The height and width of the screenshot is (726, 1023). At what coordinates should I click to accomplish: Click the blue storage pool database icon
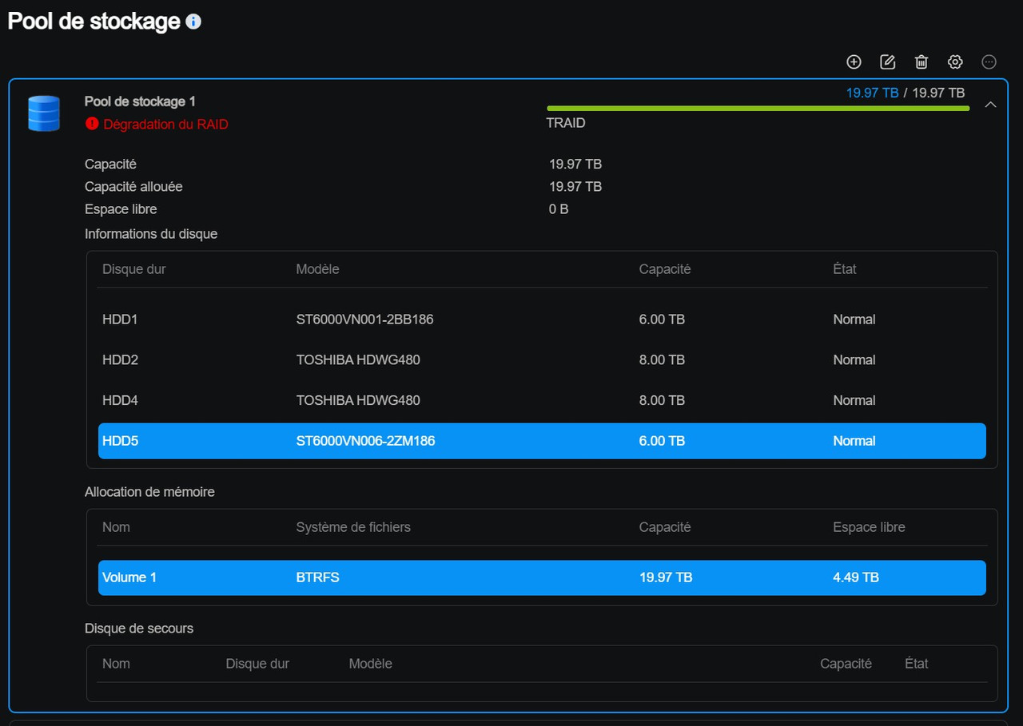44,113
